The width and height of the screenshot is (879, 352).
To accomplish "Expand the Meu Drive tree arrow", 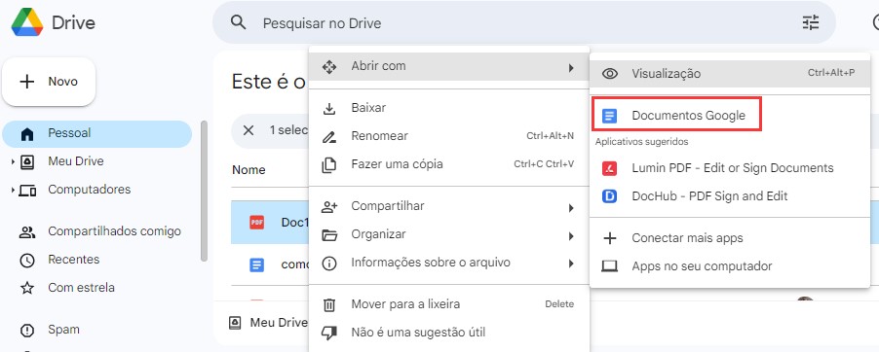I will click(13, 161).
